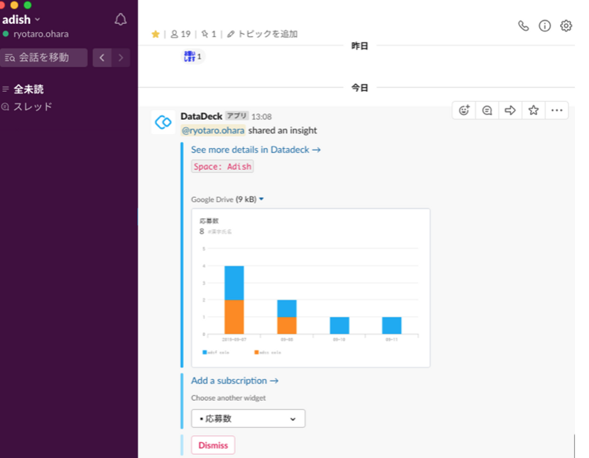Open the adish workspace menu
Screen dimensions: 589x458
click(21, 19)
